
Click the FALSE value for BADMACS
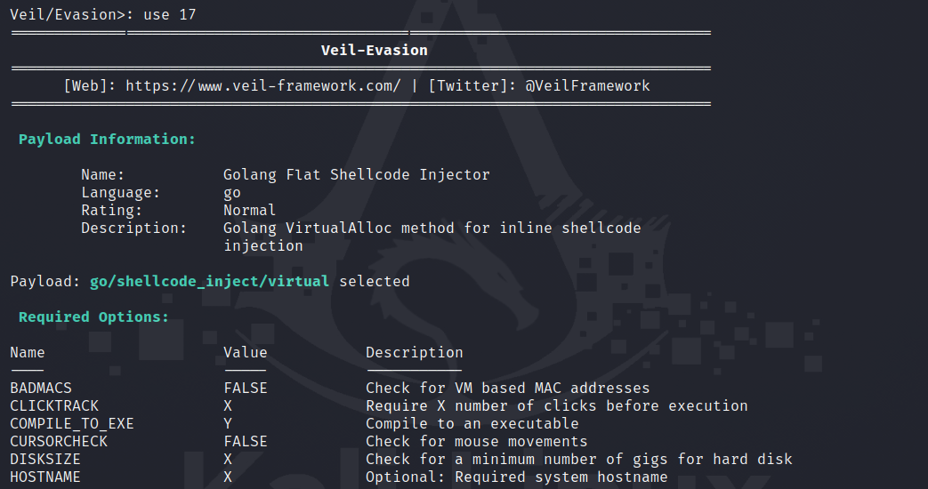click(245, 389)
